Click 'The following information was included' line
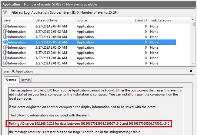The image size is (197, 135). point(50,115)
